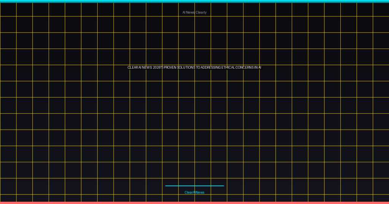Click "2026'S" in the headline
Viewport: 389px width, 204px height.
coord(158,67)
